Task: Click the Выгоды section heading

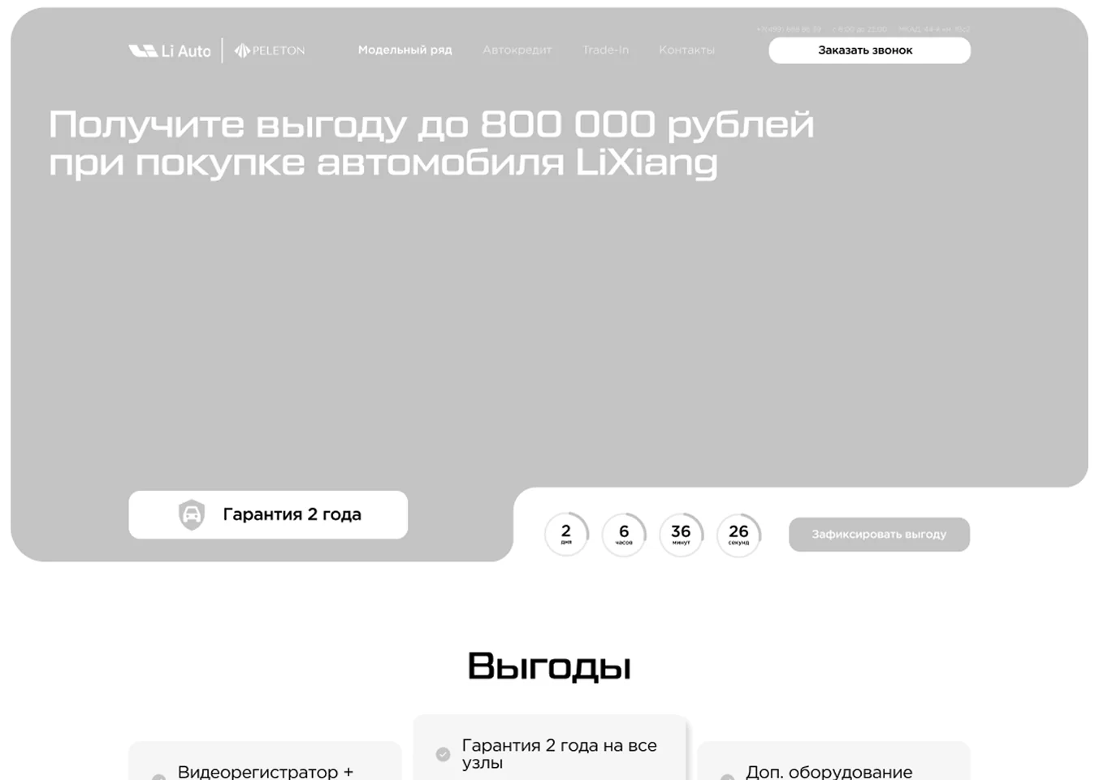Action: point(548,666)
